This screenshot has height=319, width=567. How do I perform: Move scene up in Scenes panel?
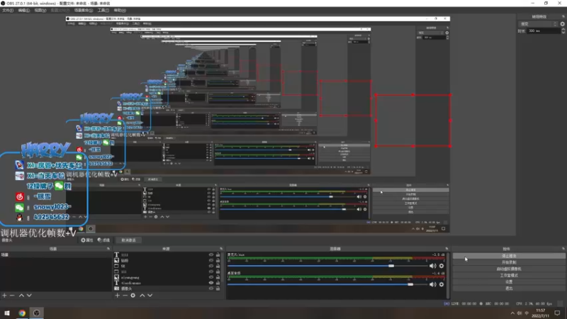[21, 296]
